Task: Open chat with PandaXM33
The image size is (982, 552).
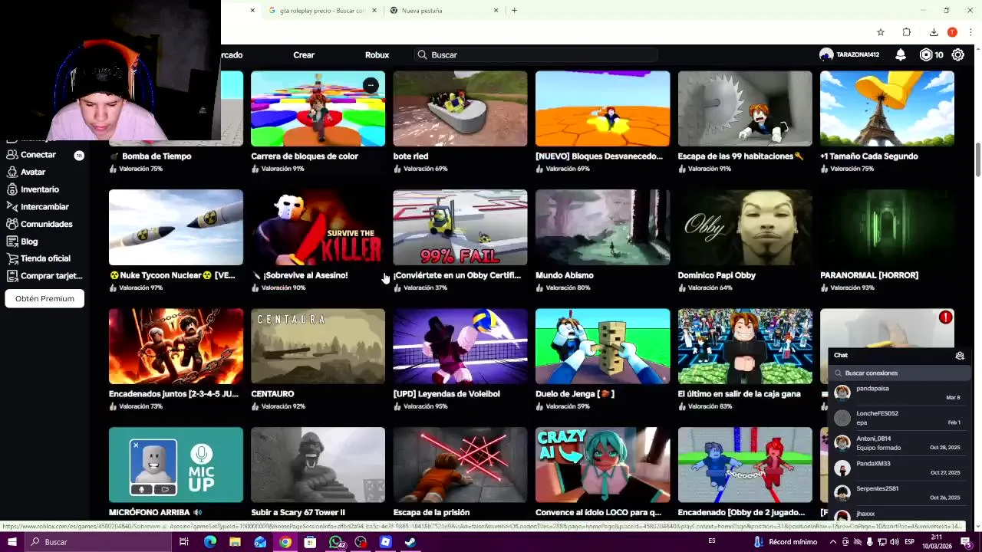Action: 899,468
